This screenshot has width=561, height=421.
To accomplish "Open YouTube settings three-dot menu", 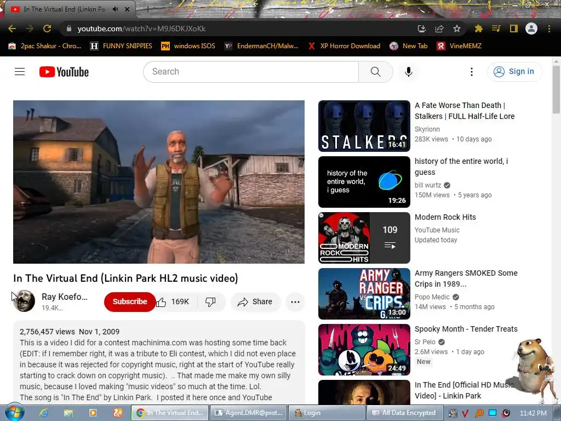I will coord(472,72).
